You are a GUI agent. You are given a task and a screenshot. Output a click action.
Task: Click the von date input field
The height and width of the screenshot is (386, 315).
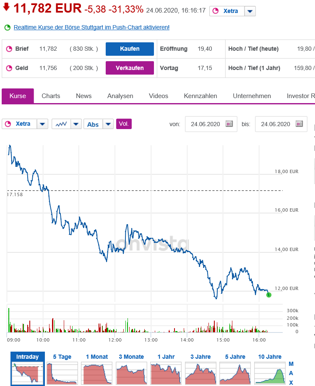point(208,124)
